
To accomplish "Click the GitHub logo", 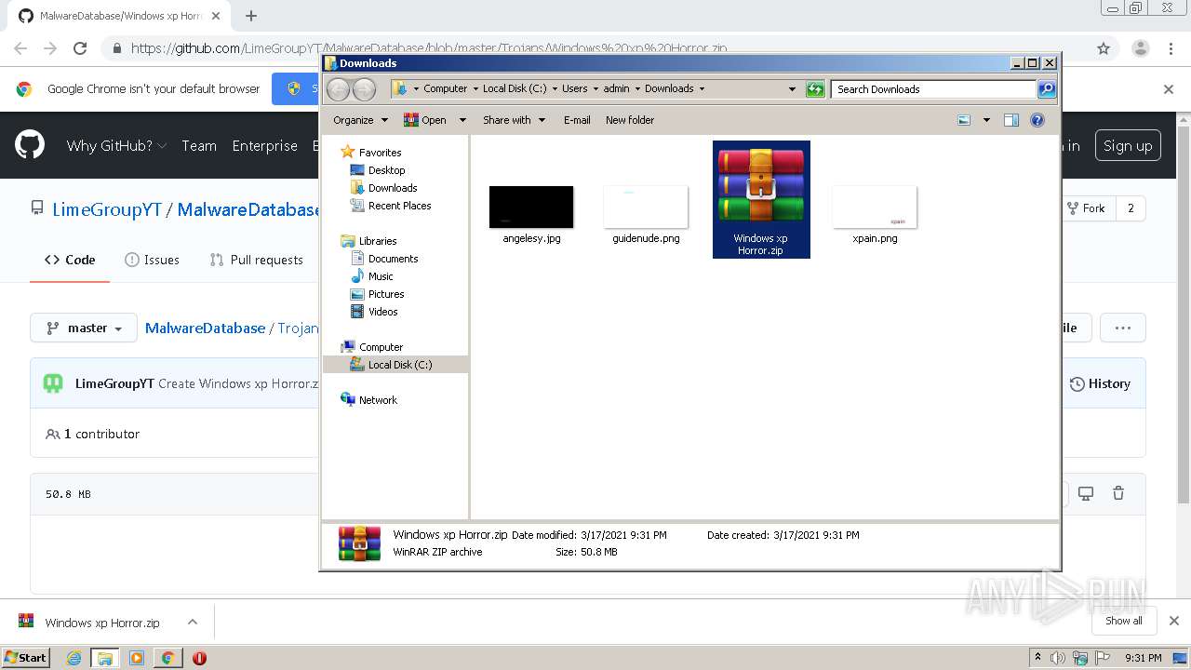I will [30, 145].
